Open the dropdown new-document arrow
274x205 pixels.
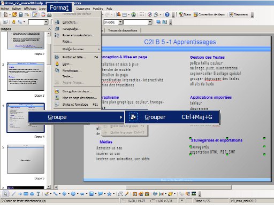[10, 14]
